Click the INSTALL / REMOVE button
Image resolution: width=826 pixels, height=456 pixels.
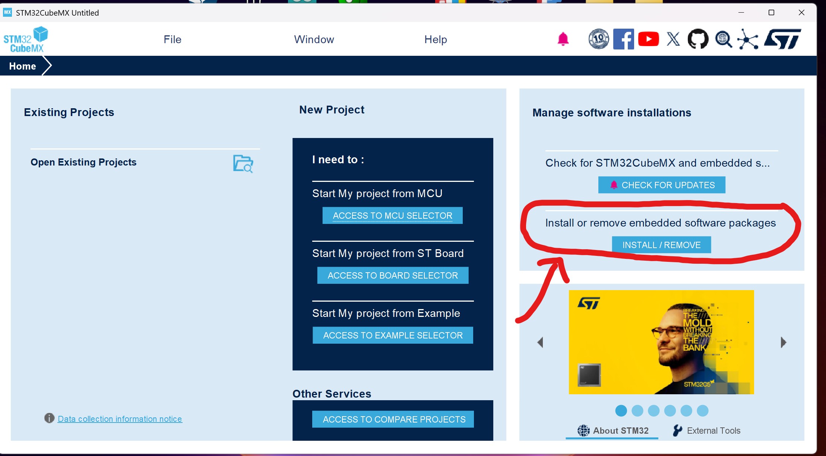tap(661, 245)
